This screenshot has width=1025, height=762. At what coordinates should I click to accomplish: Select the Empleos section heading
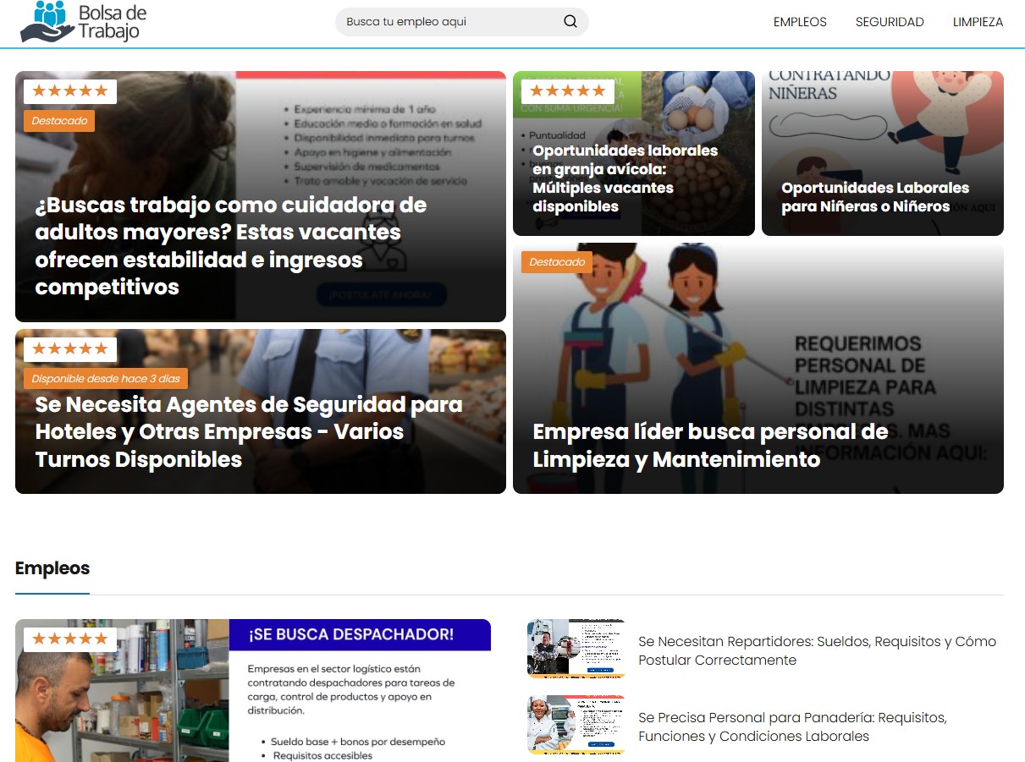tap(52, 568)
